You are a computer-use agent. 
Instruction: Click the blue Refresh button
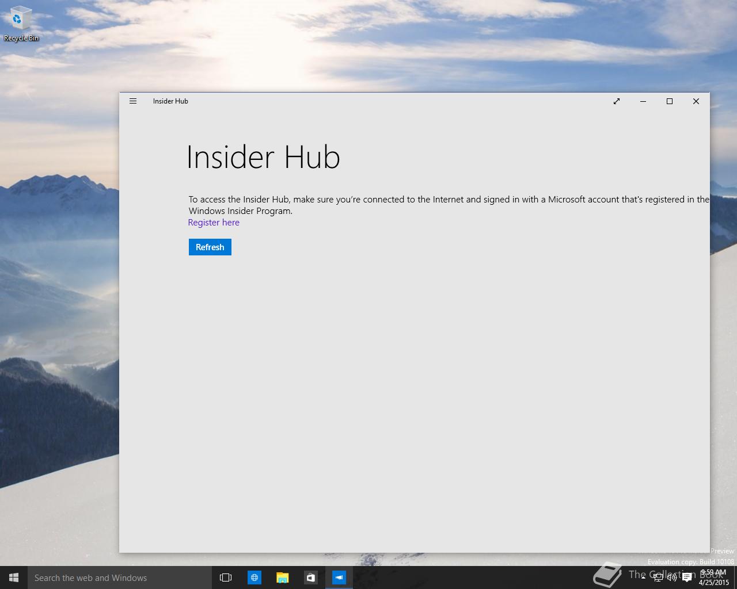pyautogui.click(x=210, y=247)
